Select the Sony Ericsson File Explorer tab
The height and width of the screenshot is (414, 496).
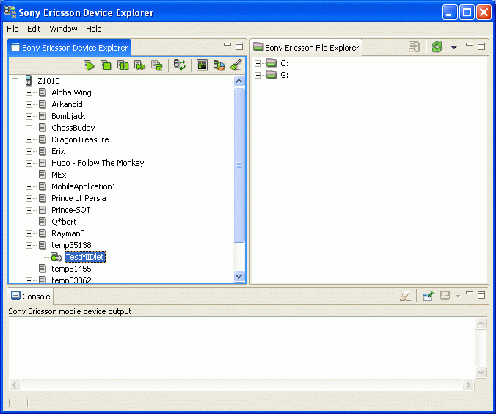pyautogui.click(x=307, y=48)
